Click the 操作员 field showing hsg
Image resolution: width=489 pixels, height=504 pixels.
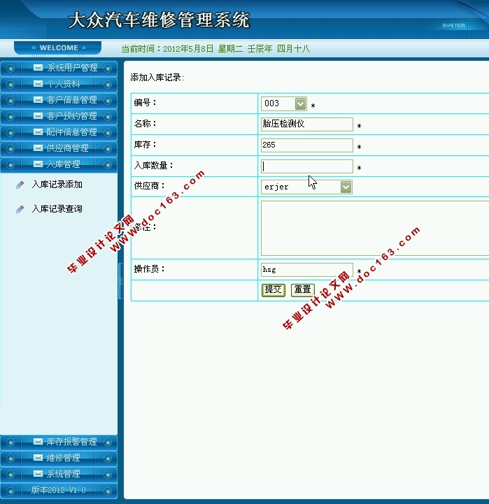(307, 270)
